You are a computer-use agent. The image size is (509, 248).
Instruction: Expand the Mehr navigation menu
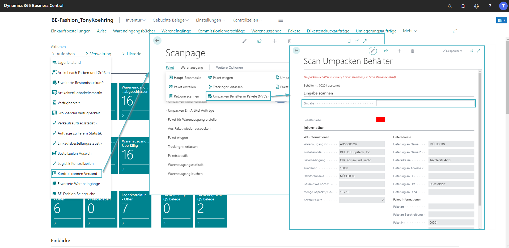[x=410, y=31]
